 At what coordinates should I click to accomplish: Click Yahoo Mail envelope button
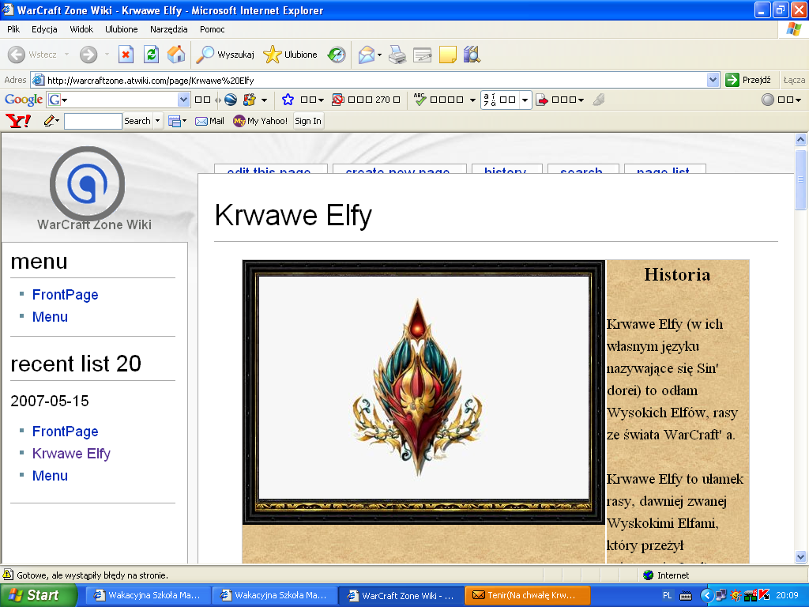(209, 121)
